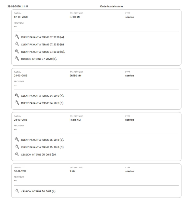Screen dimensions: 192x199
Task: Click wrench icon beside CLIENT PAYANT 07. 2020 (A)
Action: 17,37
